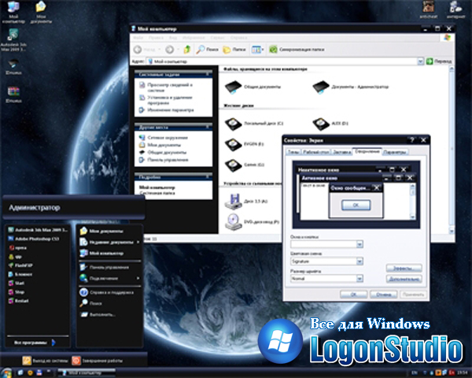472x378 pixels.
Task: Launch Autodesk 3ds Max 2009 from Start menu
Action: [38, 230]
